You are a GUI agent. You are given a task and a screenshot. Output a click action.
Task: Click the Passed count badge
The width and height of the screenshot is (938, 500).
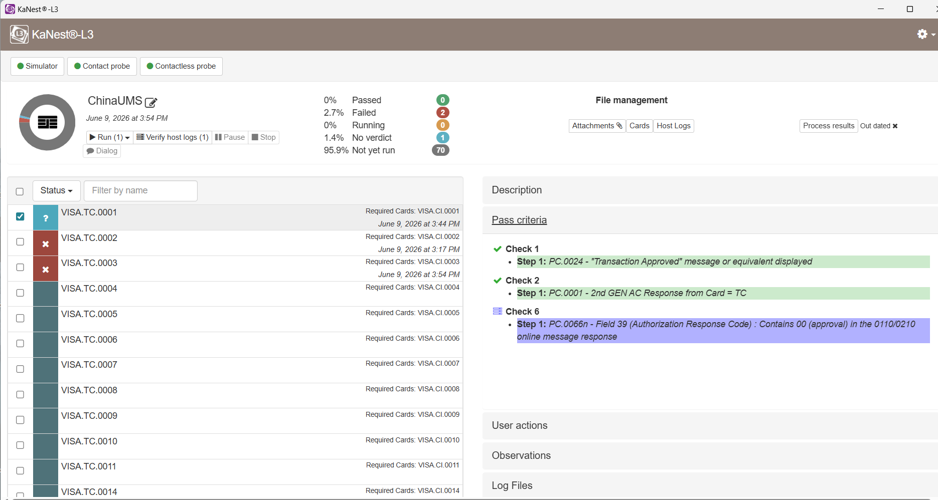point(442,100)
